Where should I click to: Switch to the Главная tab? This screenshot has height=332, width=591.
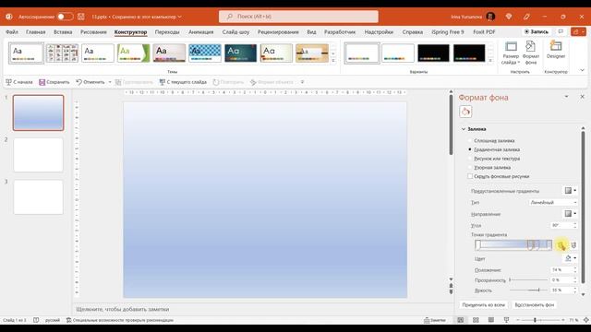[x=36, y=32]
